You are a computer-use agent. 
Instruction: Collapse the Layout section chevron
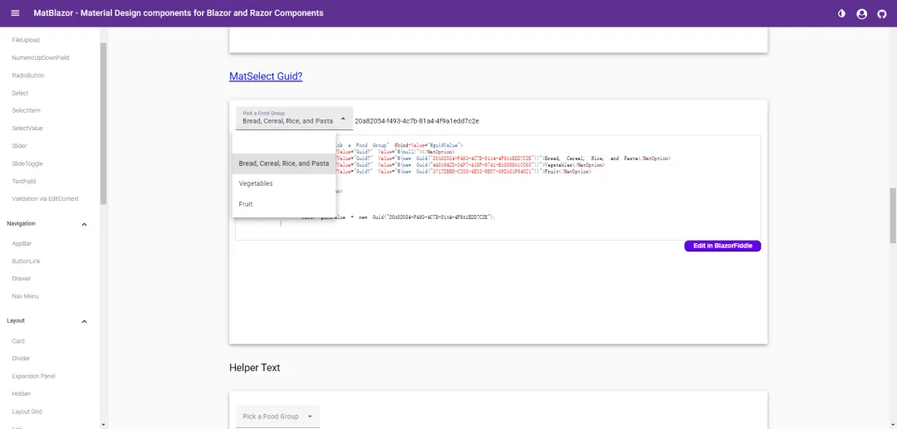[x=84, y=321]
